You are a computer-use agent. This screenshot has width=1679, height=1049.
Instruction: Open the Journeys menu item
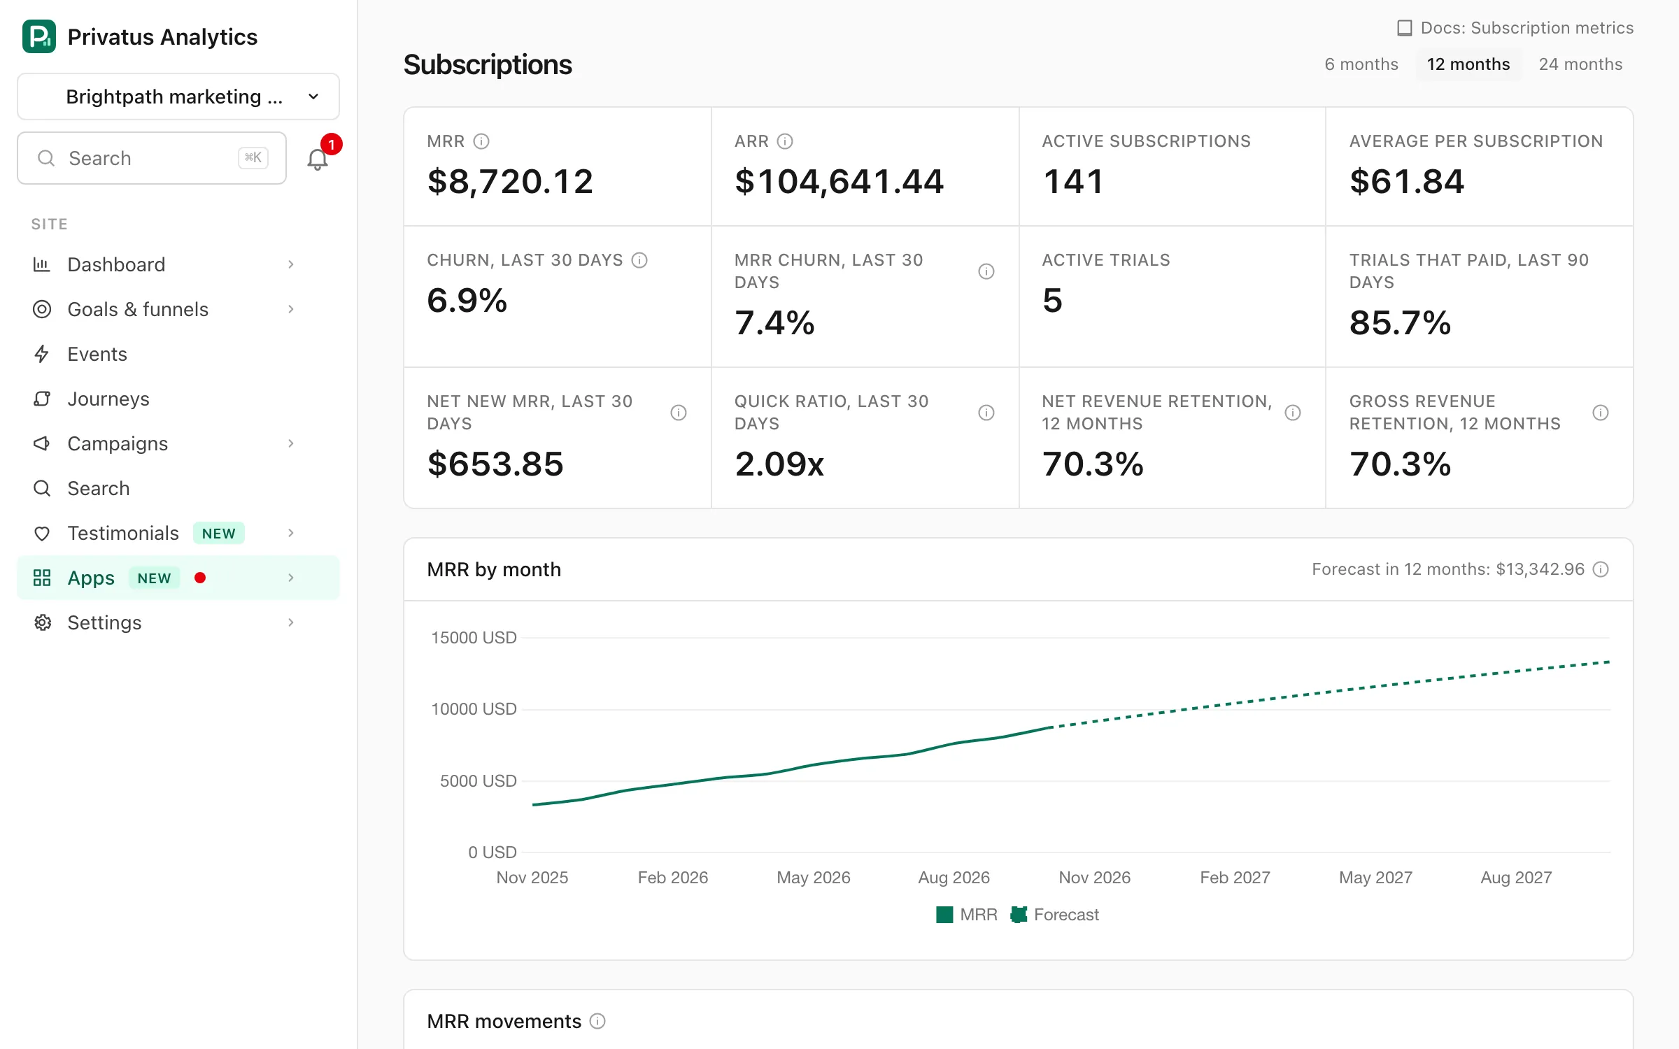[x=178, y=399]
